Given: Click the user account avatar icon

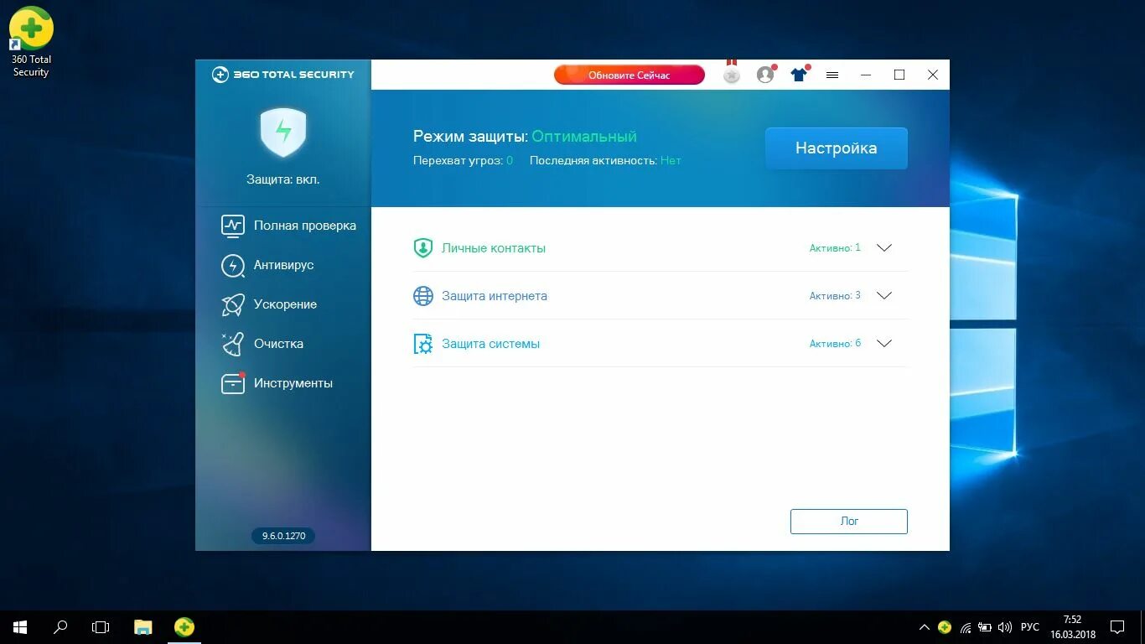Looking at the screenshot, I should point(764,75).
